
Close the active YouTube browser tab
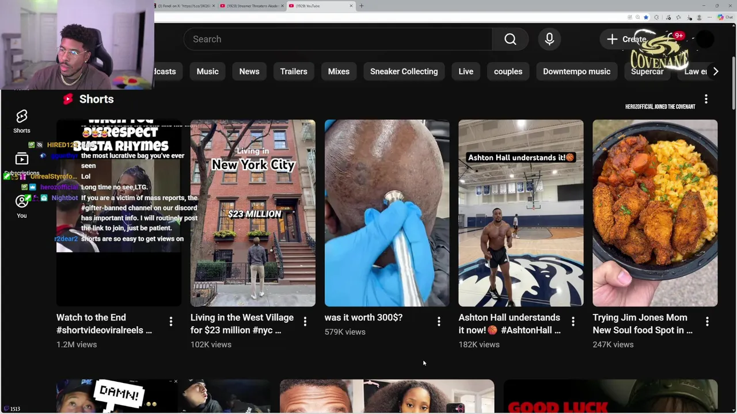pos(351,6)
